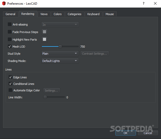
Task: Uncheck the Mesh LOD checkbox
Action: pos(10,46)
